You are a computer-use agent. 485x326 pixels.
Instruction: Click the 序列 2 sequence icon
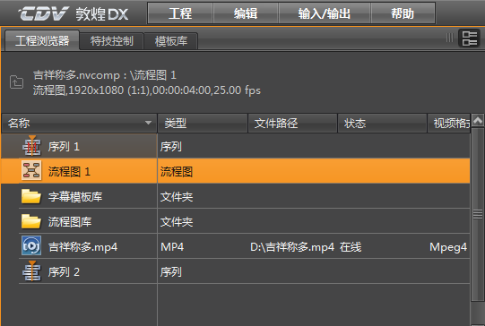pos(31,271)
